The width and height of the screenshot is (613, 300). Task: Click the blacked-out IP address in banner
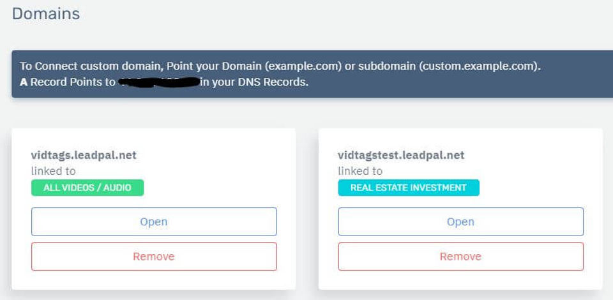point(160,82)
